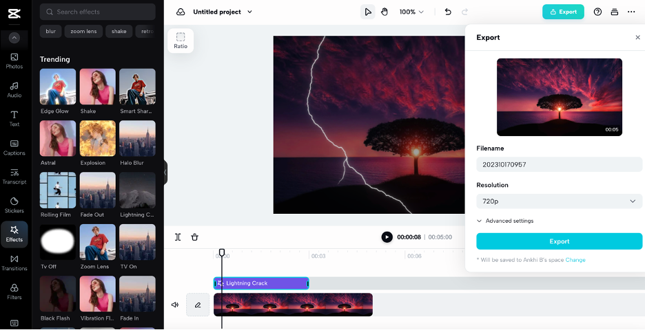The width and height of the screenshot is (645, 330).
Task: Click the track cover edit pencil button
Action: click(198, 305)
